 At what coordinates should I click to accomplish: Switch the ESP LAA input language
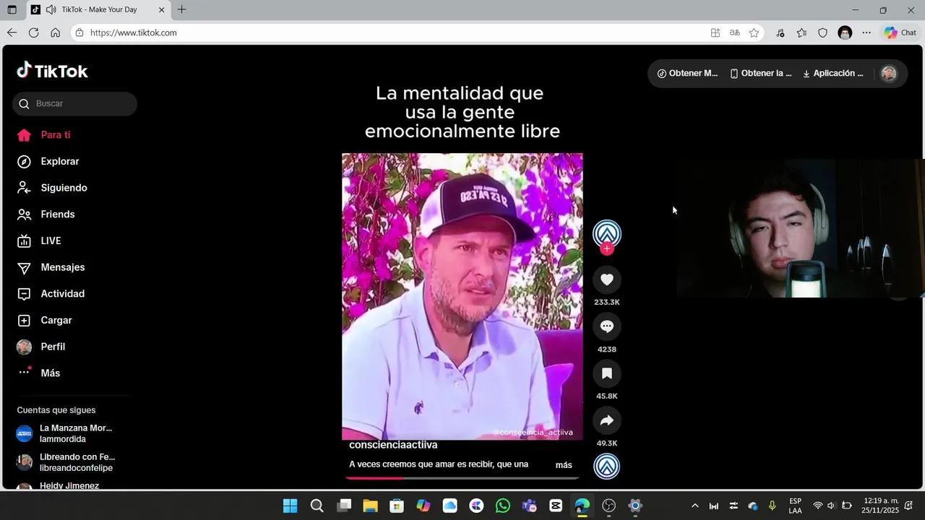point(795,506)
